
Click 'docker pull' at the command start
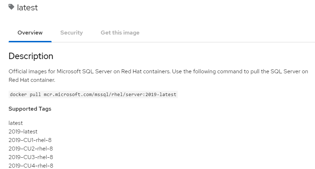click(x=25, y=94)
